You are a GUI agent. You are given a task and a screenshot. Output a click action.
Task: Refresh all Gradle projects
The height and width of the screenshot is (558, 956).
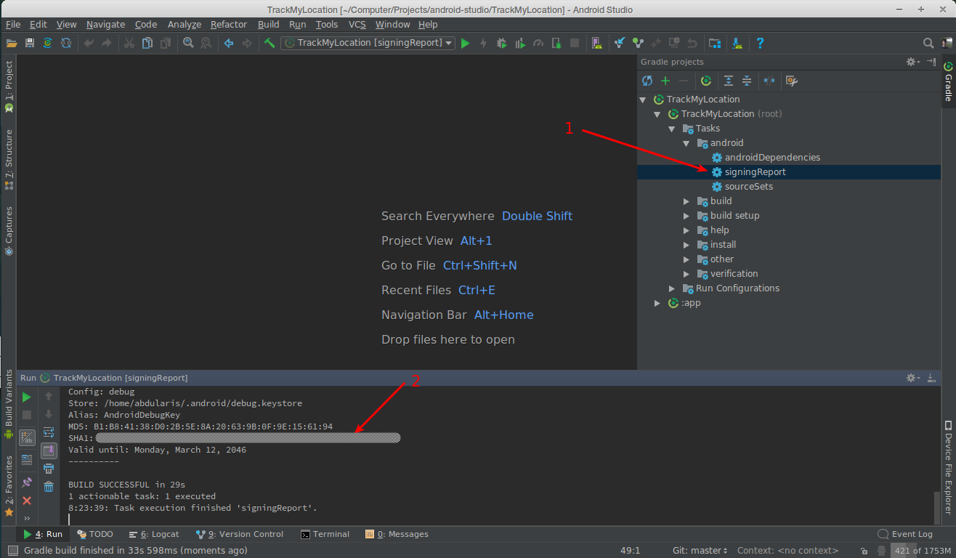point(647,81)
